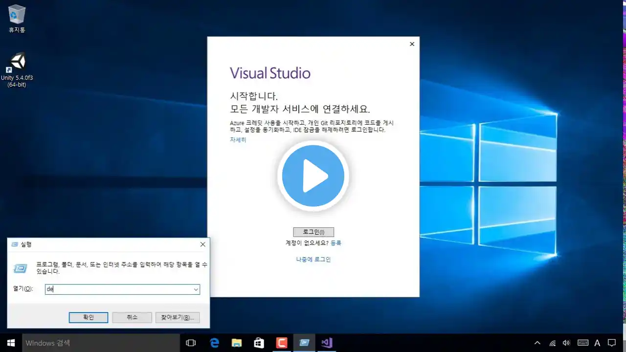Click the large video play button
This screenshot has width=626, height=352.
pyautogui.click(x=313, y=176)
